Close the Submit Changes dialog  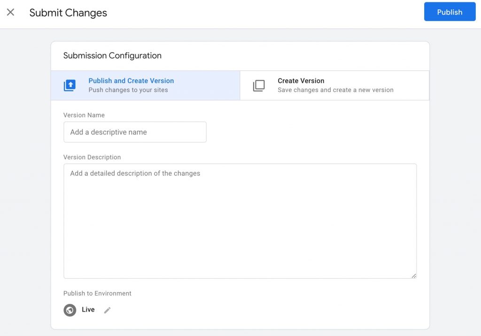click(x=10, y=12)
